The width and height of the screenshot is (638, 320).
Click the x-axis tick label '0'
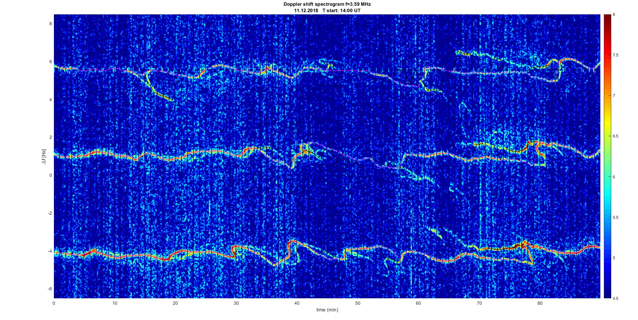coord(54,303)
